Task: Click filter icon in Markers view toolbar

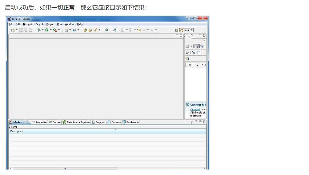Action: click(192, 122)
